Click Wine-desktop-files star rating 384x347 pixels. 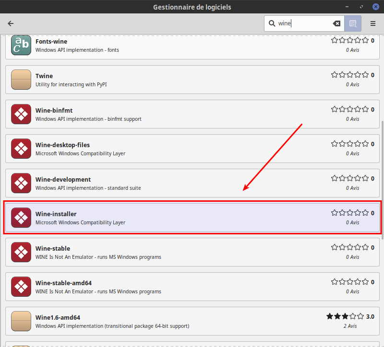350,144
